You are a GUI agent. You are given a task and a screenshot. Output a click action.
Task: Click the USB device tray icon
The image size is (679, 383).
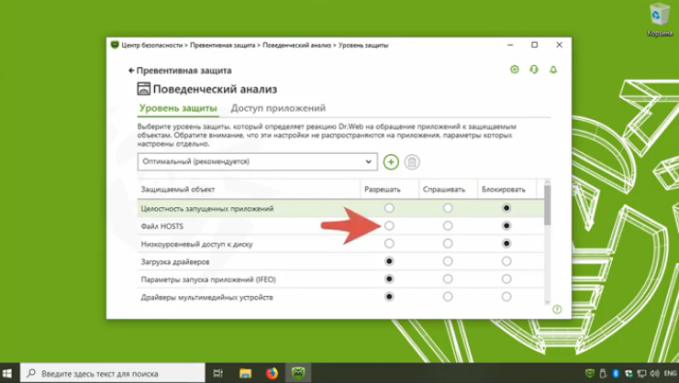603,373
